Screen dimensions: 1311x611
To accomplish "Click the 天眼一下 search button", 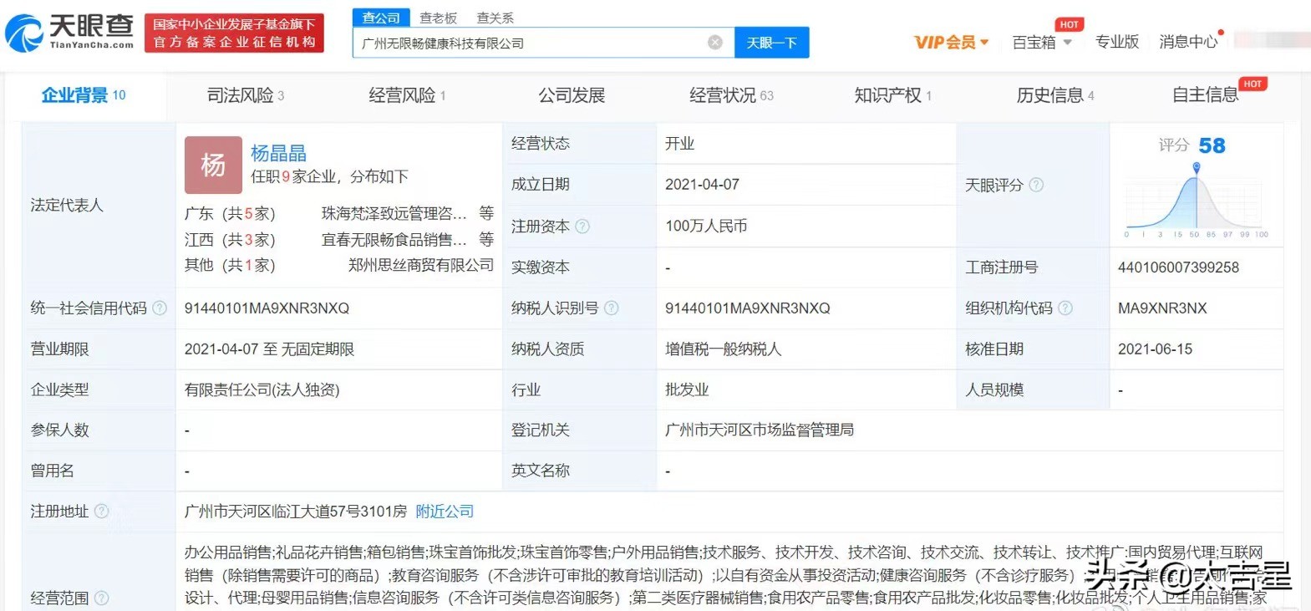I will tap(772, 43).
